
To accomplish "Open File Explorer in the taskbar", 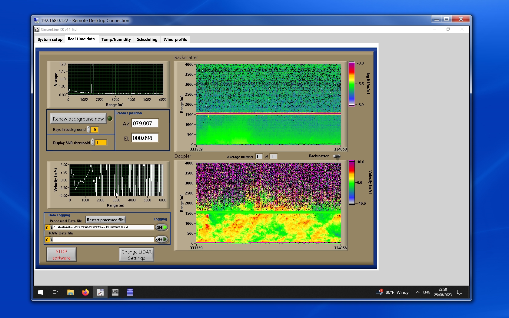I will click(70, 292).
